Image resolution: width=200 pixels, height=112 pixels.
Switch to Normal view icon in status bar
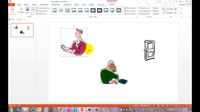(154, 106)
